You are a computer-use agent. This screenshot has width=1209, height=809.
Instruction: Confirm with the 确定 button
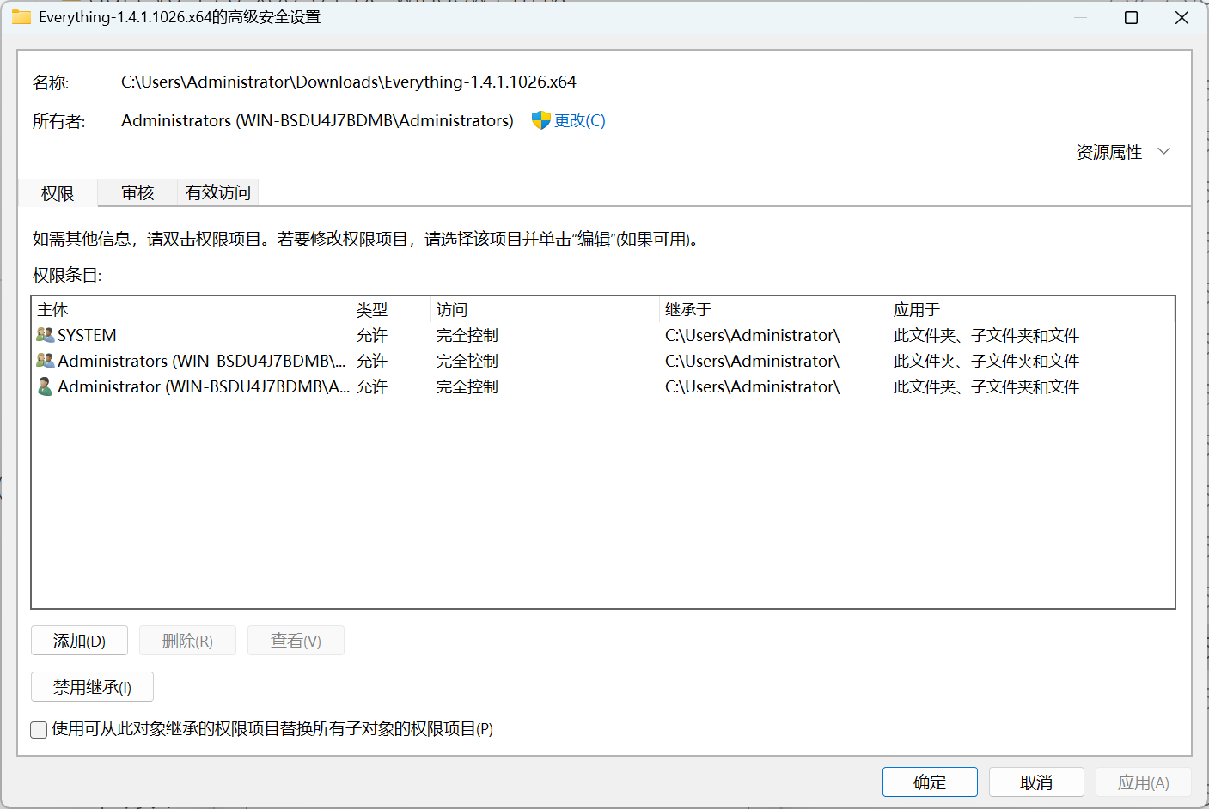point(930,782)
